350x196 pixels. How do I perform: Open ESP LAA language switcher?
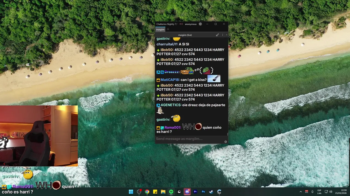coord(319,192)
